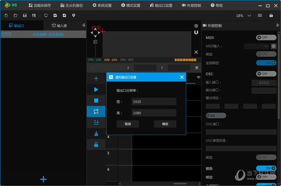The width and height of the screenshot is (281, 186).
Task: Toggle the keyboard ON switch
Action: tap(266, 168)
